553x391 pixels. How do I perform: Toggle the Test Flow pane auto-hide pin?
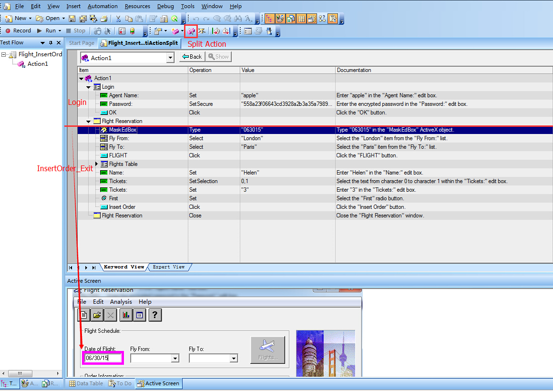click(51, 43)
